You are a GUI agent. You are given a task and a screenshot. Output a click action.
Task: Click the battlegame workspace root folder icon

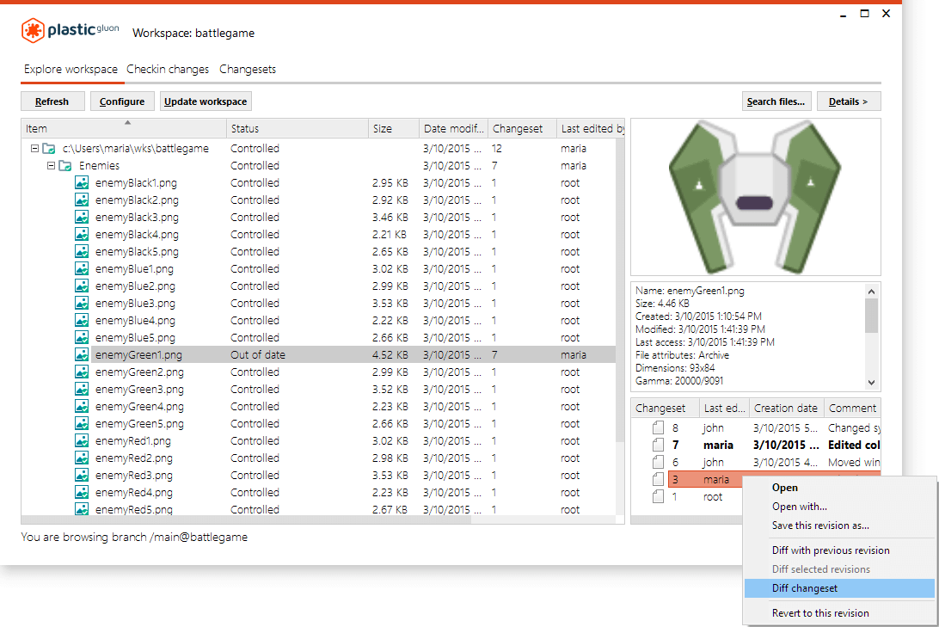49,149
